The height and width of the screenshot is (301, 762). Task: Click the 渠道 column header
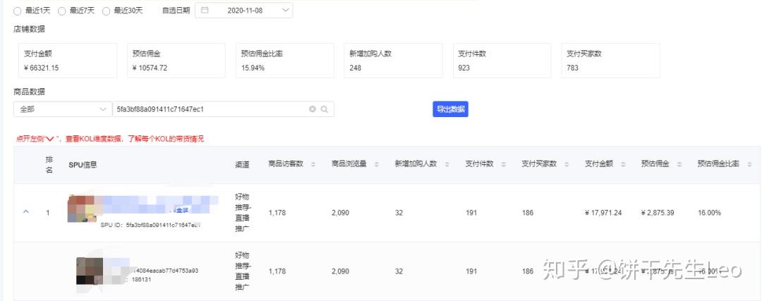pos(242,164)
